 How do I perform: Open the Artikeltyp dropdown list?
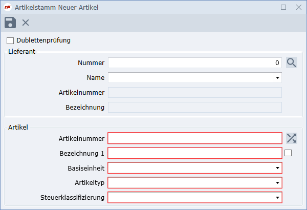click(x=278, y=182)
